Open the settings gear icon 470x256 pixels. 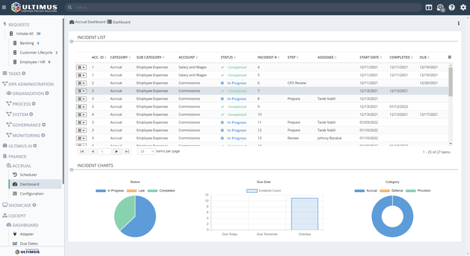click(x=463, y=7)
